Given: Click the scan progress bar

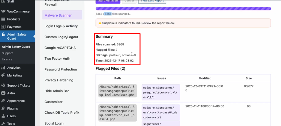Looking at the screenshot, I should (183, 8).
